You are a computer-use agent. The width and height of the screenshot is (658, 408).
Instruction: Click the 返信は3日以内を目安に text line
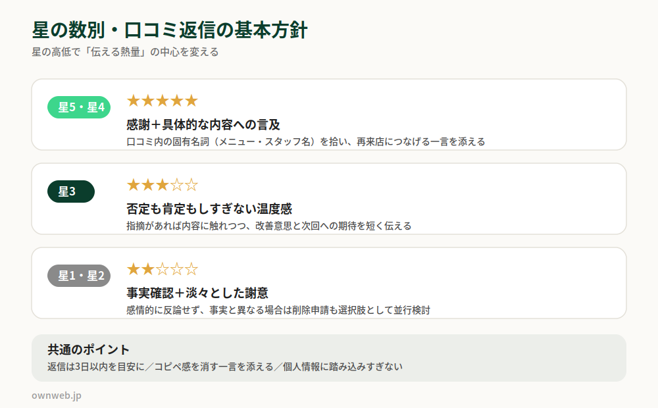225,367
